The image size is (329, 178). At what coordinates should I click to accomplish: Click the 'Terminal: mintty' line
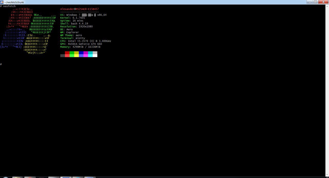73,38
